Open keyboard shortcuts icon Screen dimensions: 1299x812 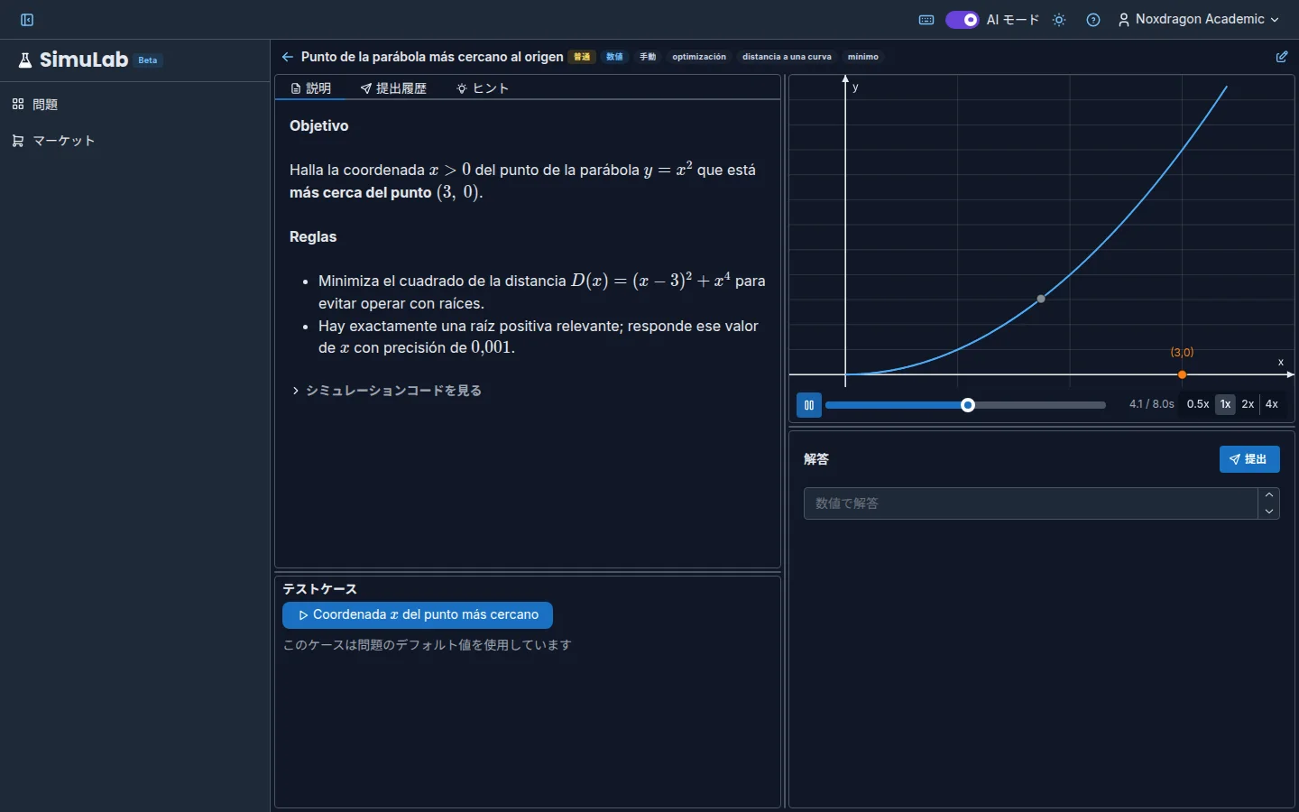click(x=926, y=20)
